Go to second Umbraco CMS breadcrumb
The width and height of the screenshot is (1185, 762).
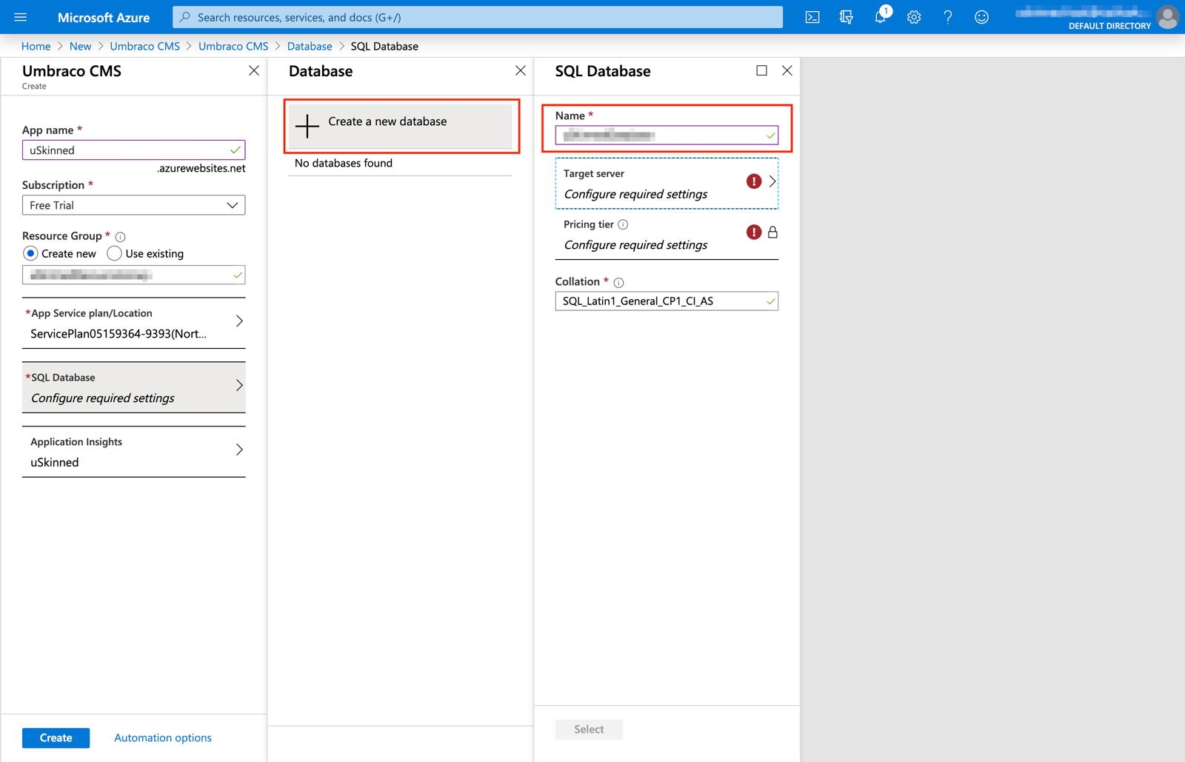point(233,46)
